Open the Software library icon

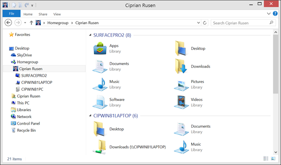(100, 102)
